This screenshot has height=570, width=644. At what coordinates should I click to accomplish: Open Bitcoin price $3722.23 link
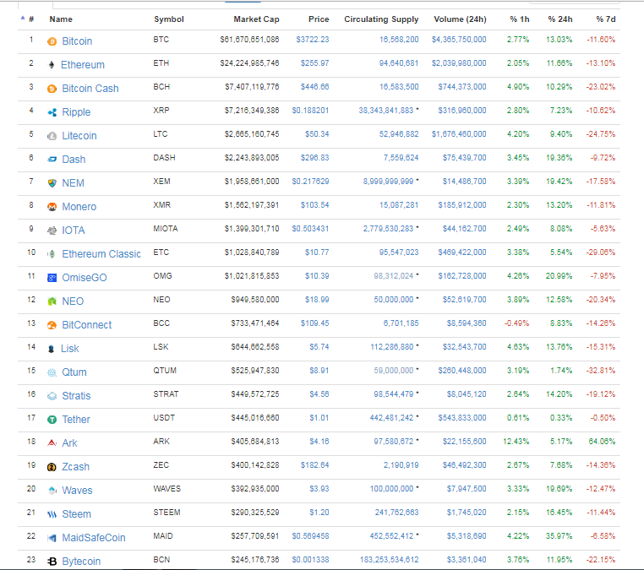(x=313, y=40)
